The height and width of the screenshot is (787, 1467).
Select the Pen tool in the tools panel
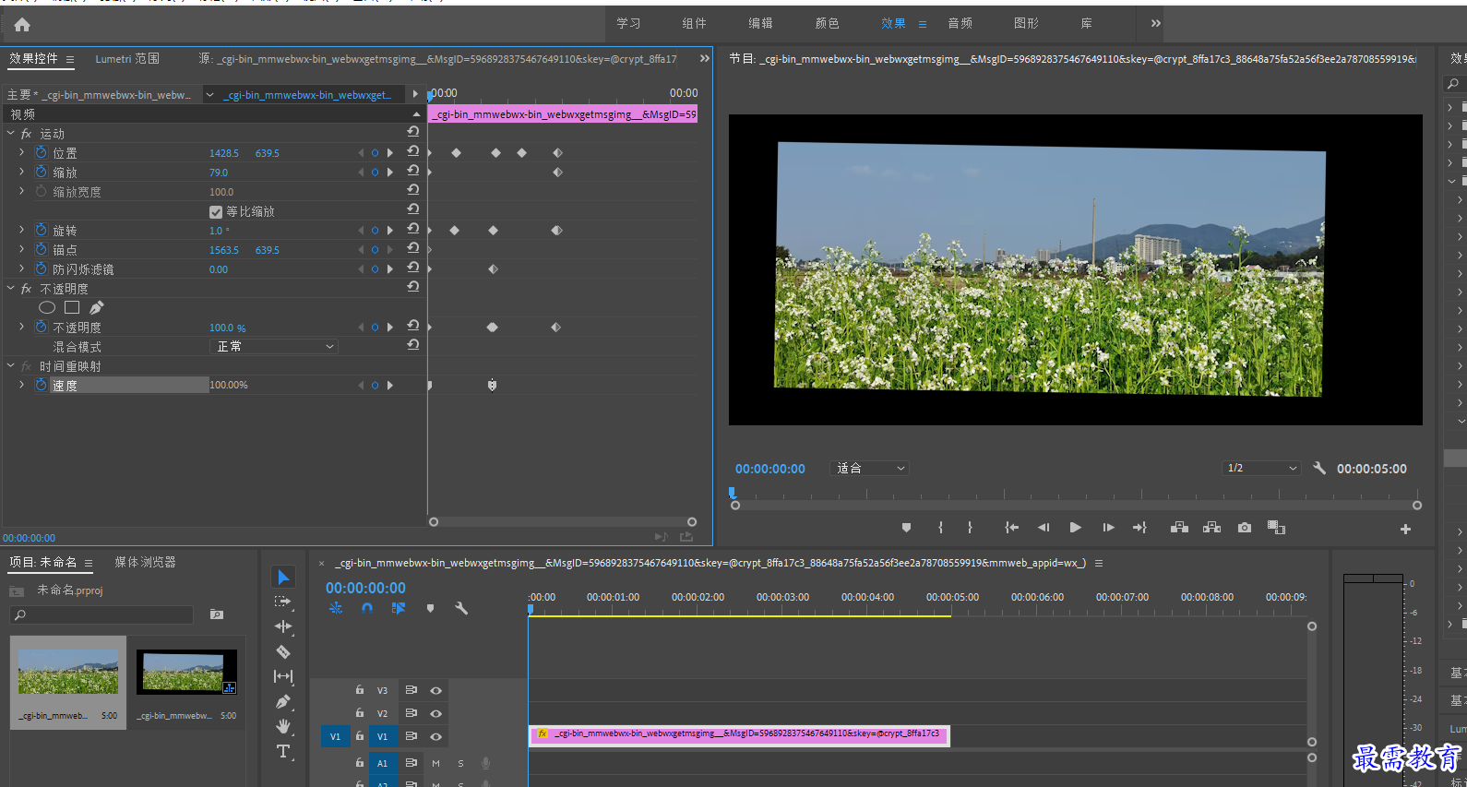coord(283,701)
